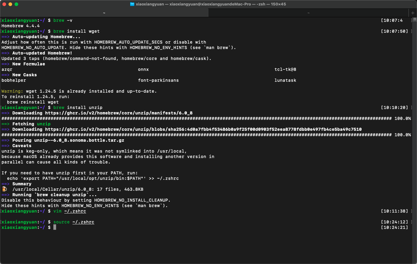The width and height of the screenshot is (417, 264).
Task: Click the timestamp [10:24:12]
Action: click(x=395, y=222)
